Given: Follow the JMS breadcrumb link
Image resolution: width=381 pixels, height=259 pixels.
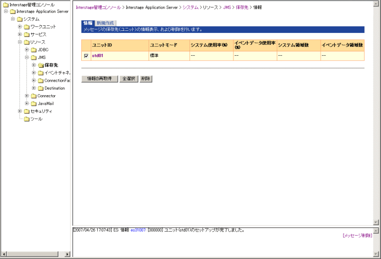Looking at the screenshot, I should (x=227, y=7).
